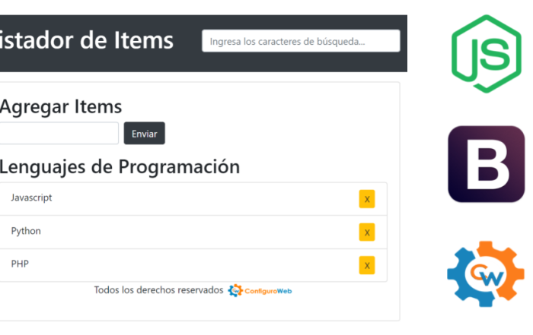Click the Lenguajes de Programación heading
Viewport: 533px width, 335px height.
(120, 166)
